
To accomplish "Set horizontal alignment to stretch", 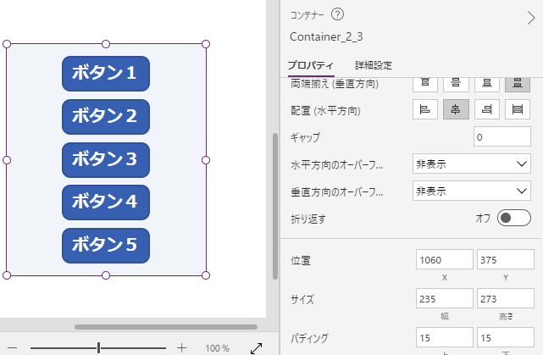I will click(x=518, y=109).
